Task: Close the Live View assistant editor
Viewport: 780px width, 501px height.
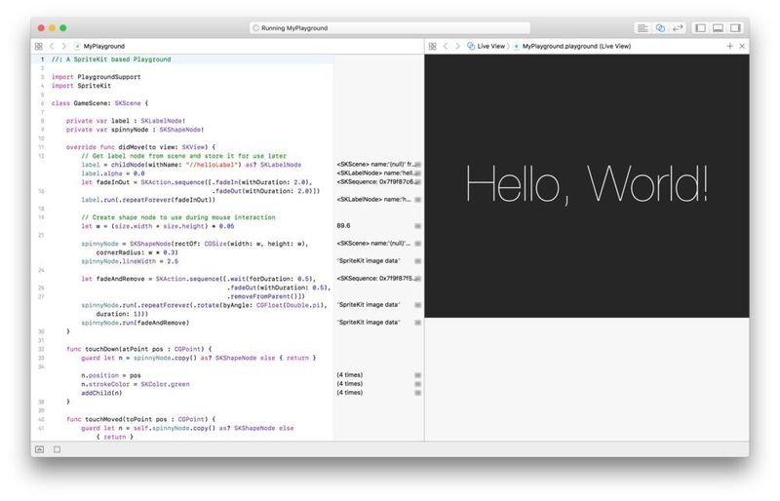Action: tap(742, 46)
